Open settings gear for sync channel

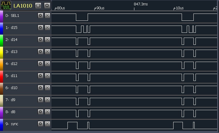(41, 124)
